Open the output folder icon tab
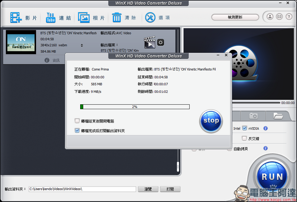This screenshot has width=297, height=202. (x=278, y=115)
